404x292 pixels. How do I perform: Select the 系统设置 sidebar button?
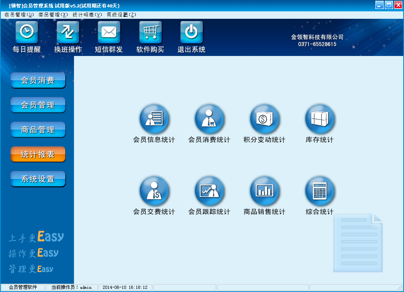(38, 179)
